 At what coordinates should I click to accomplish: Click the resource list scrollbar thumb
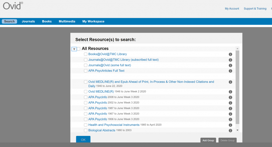[x=237, y=87]
